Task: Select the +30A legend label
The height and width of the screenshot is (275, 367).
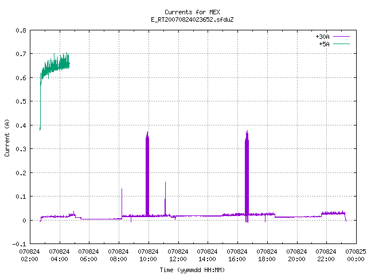Action: point(322,37)
